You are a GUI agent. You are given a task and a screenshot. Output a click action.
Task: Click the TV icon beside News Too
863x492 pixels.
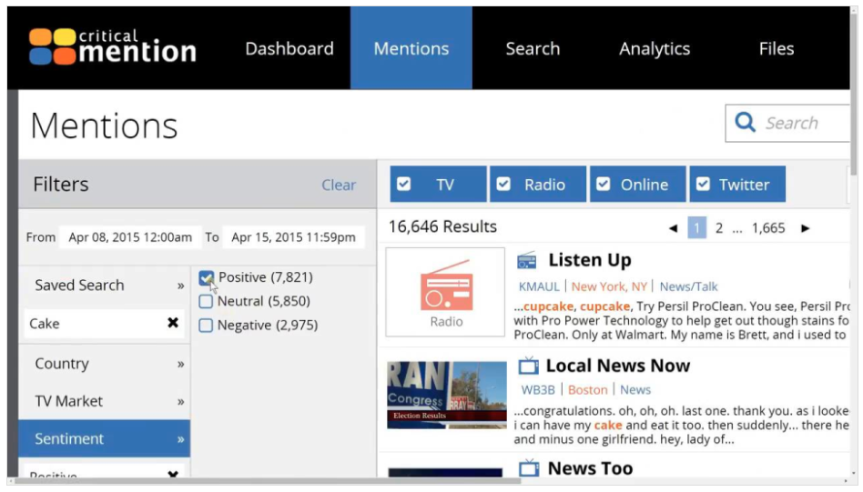[529, 467]
